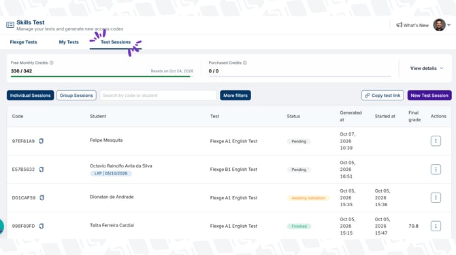Click Pending status of Felipe Mesquita
Viewport: 456px width, 255px height.
click(x=299, y=142)
